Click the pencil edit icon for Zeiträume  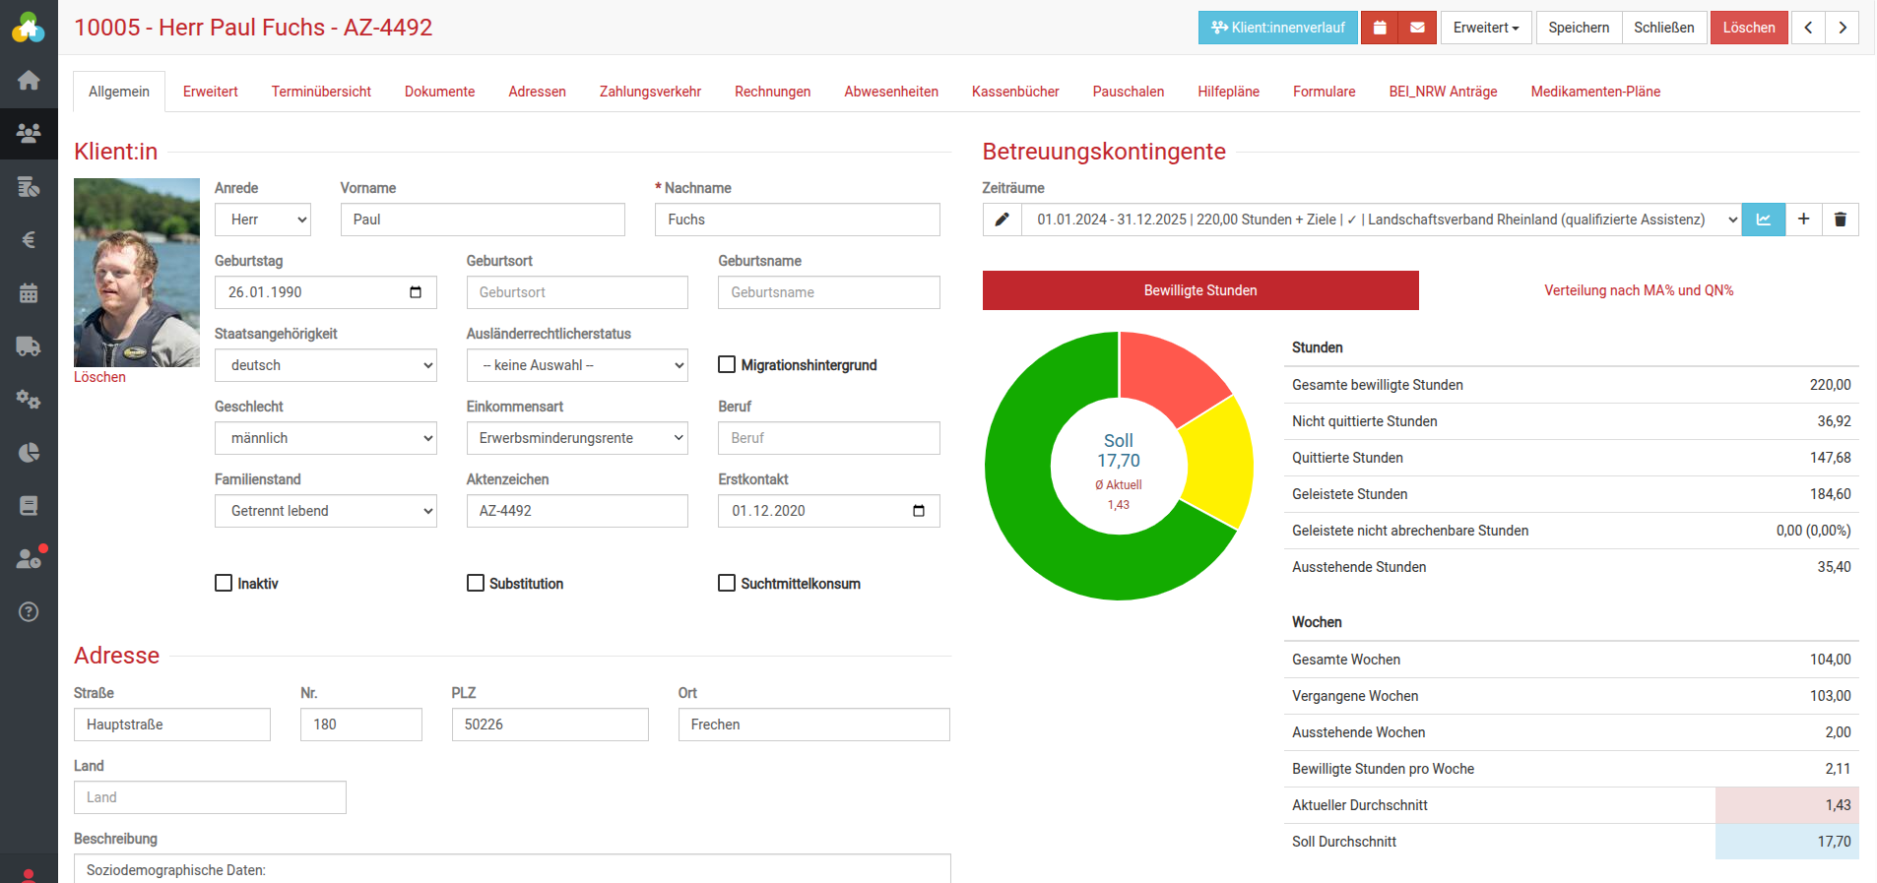click(1002, 220)
